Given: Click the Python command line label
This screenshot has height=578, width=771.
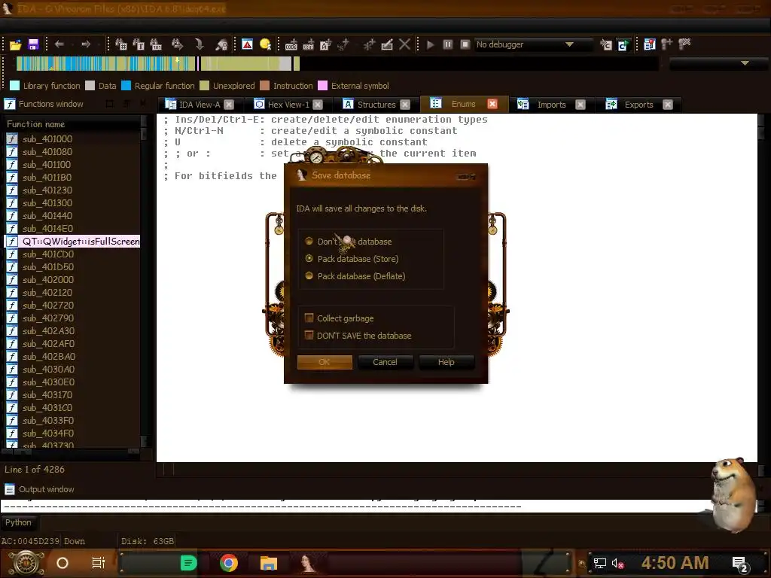Looking at the screenshot, I should pyautogui.click(x=18, y=522).
